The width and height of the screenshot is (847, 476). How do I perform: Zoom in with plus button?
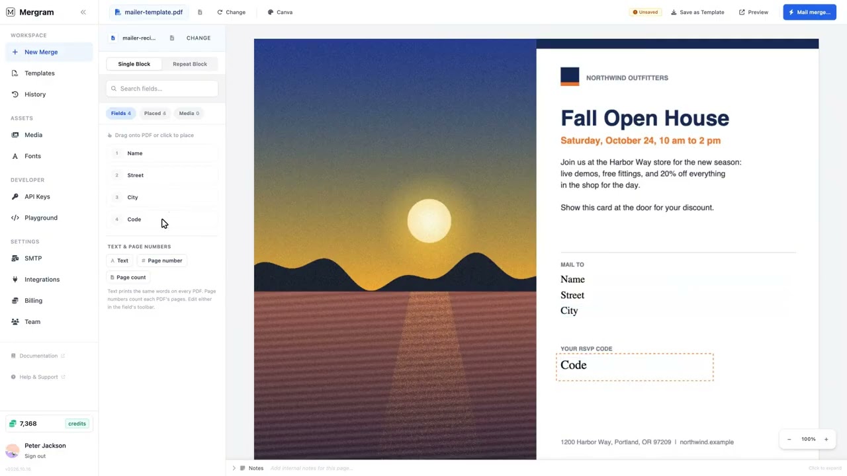click(826, 439)
